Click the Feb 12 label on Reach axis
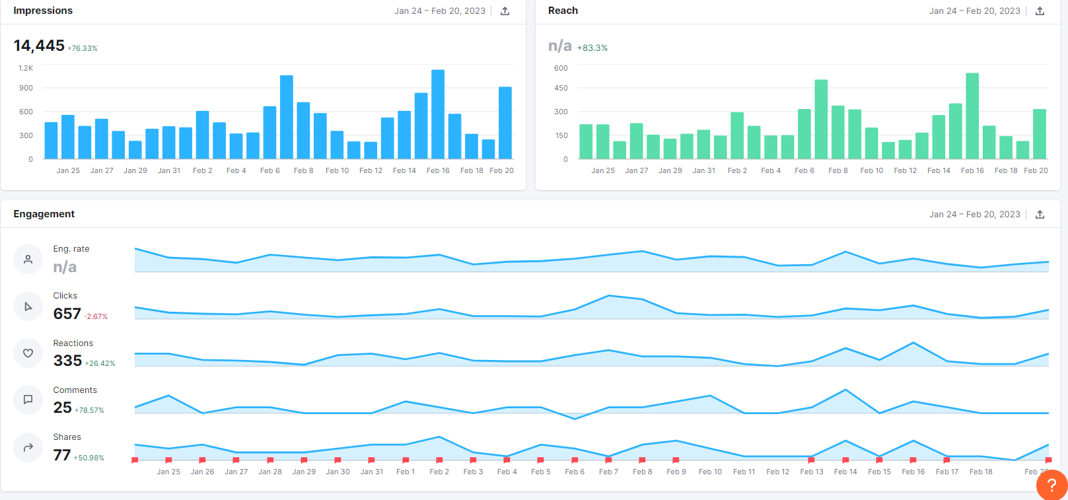 [x=905, y=170]
